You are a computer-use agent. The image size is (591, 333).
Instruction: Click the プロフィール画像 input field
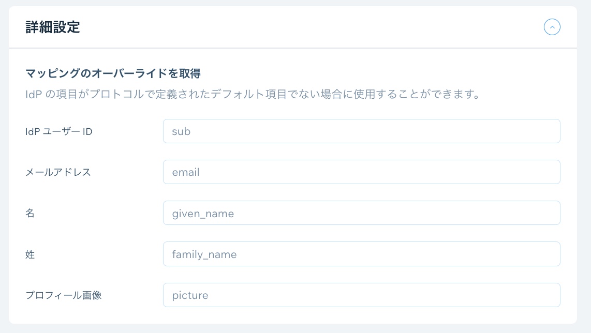361,295
